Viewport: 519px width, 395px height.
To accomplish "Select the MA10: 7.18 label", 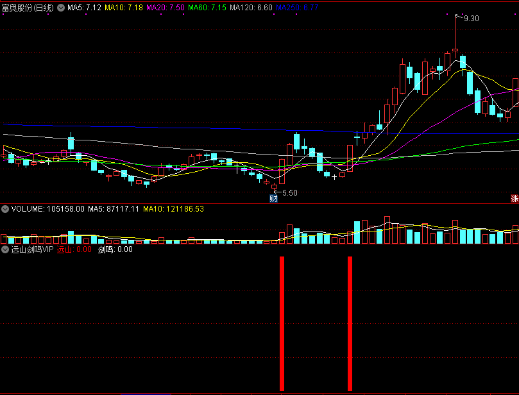I will click(x=124, y=8).
